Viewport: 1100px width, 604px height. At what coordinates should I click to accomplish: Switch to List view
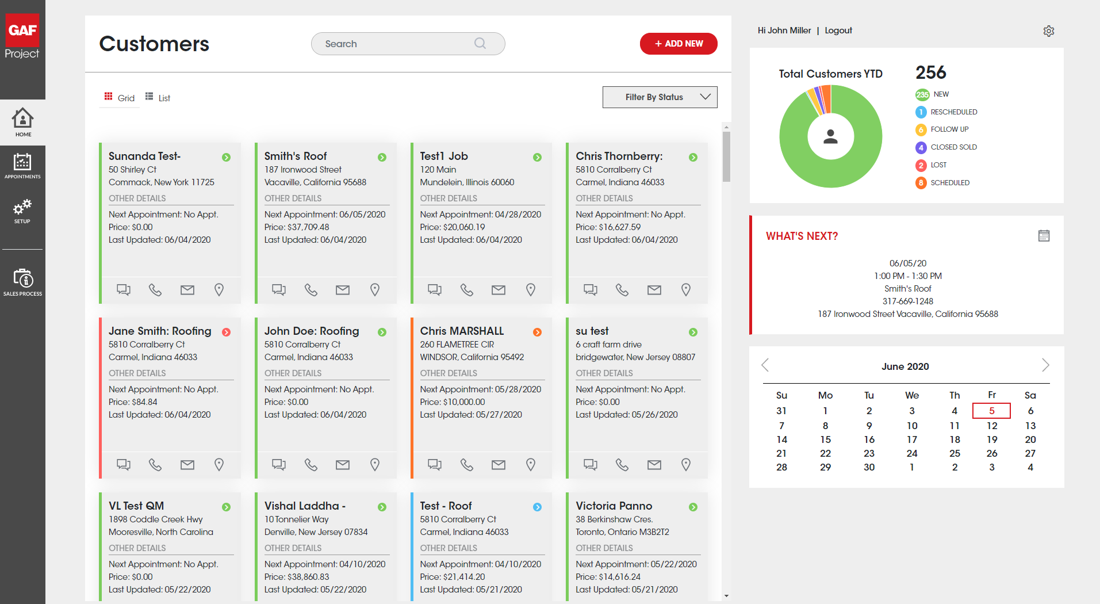[x=158, y=97]
